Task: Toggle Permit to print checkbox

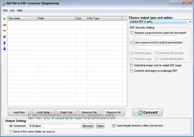Action: [x=132, y=53]
